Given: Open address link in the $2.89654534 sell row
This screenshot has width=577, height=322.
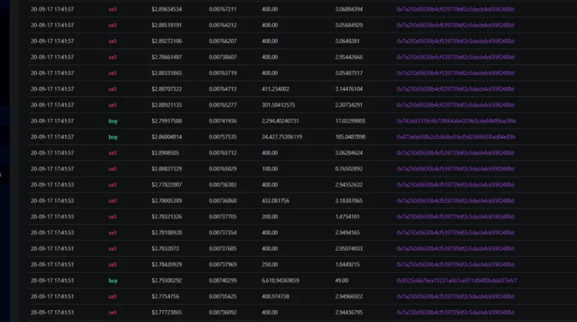Looking at the screenshot, I should [x=455, y=9].
